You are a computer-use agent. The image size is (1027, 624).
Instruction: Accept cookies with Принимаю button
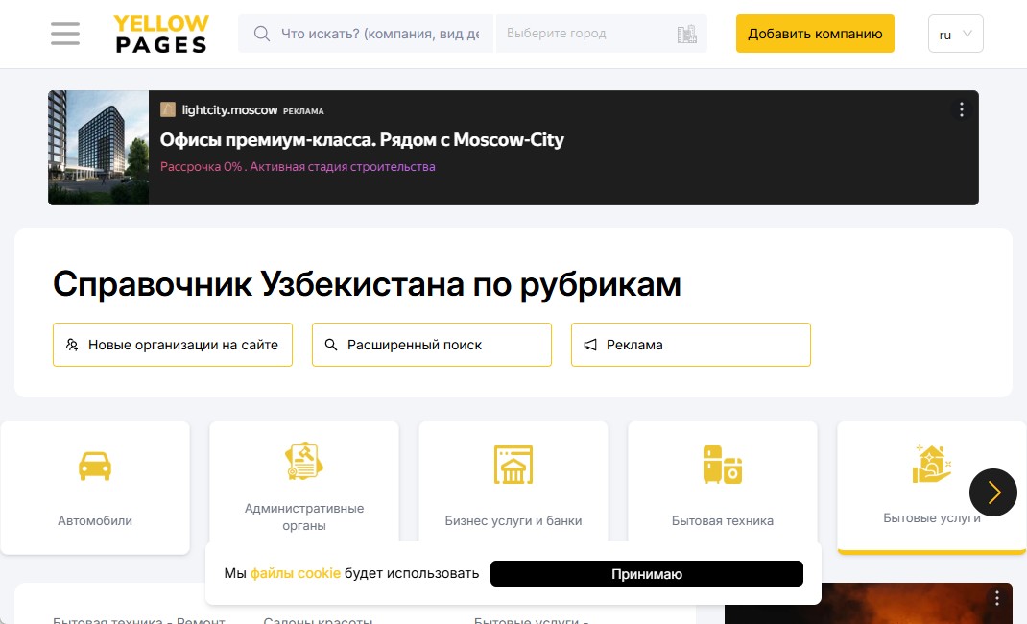pyautogui.click(x=646, y=574)
